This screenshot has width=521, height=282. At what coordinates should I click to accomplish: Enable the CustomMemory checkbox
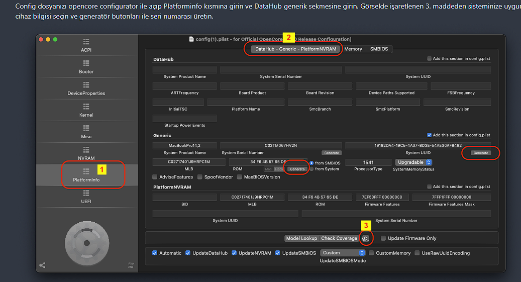[371, 253]
